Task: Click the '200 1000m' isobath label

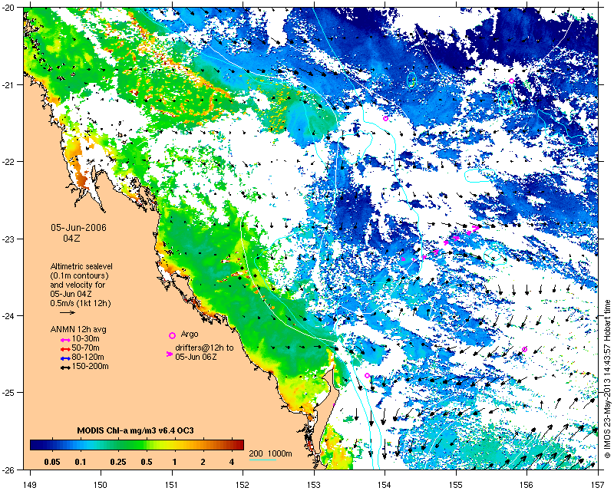Action: [x=271, y=453]
